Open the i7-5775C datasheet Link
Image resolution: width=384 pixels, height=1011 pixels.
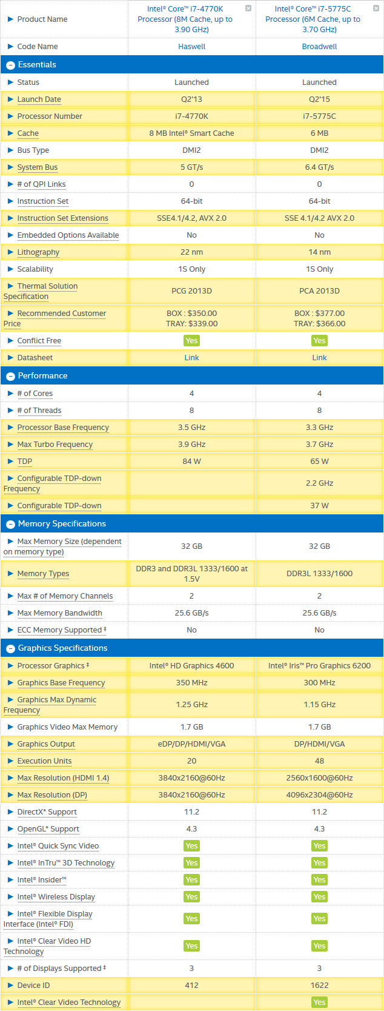coord(319,358)
